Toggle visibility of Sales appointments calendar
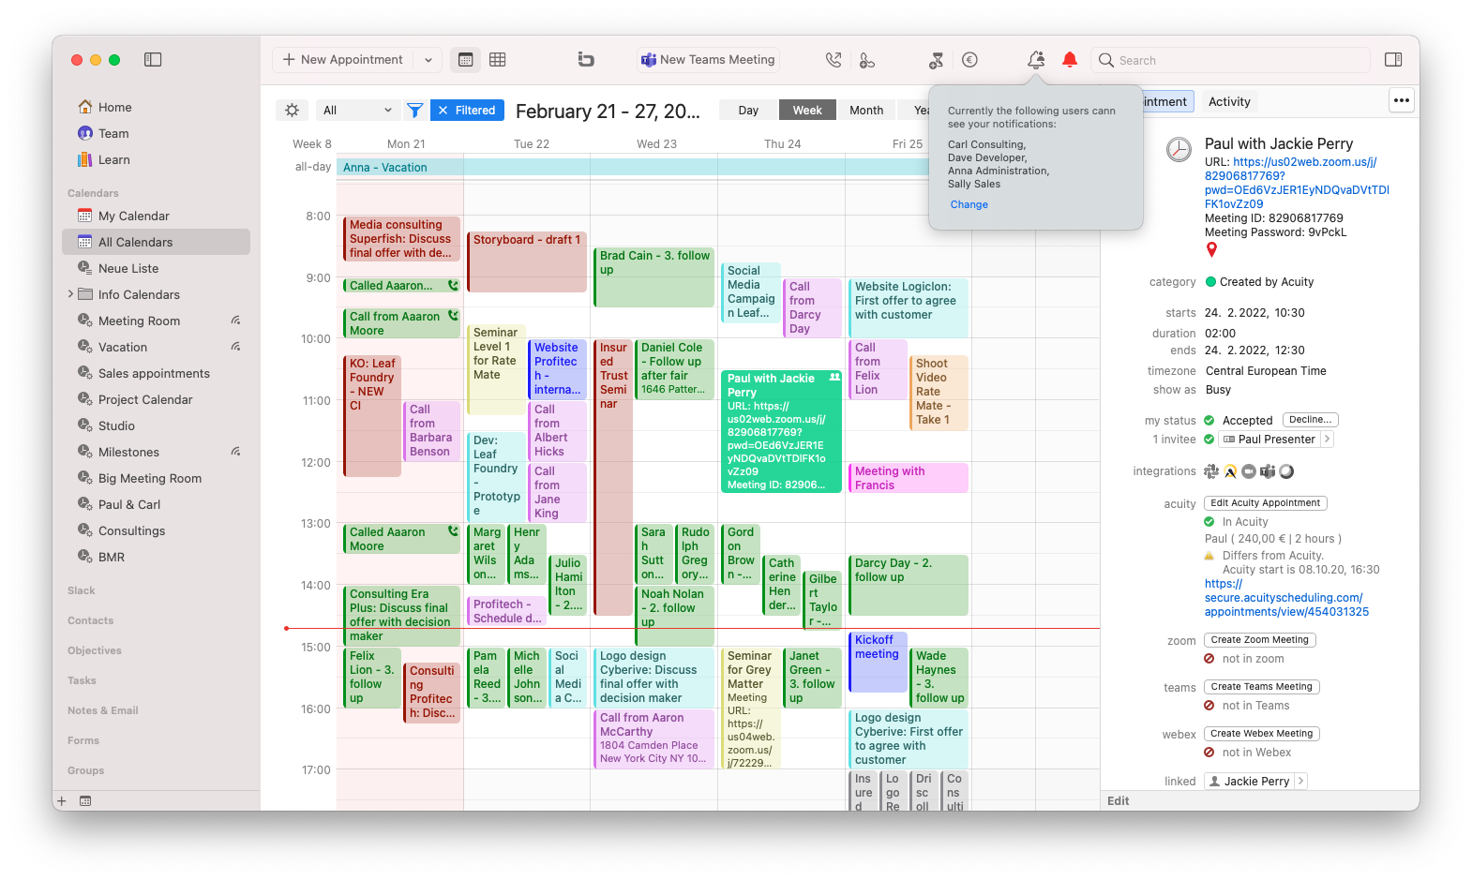The width and height of the screenshot is (1472, 880). tap(85, 373)
